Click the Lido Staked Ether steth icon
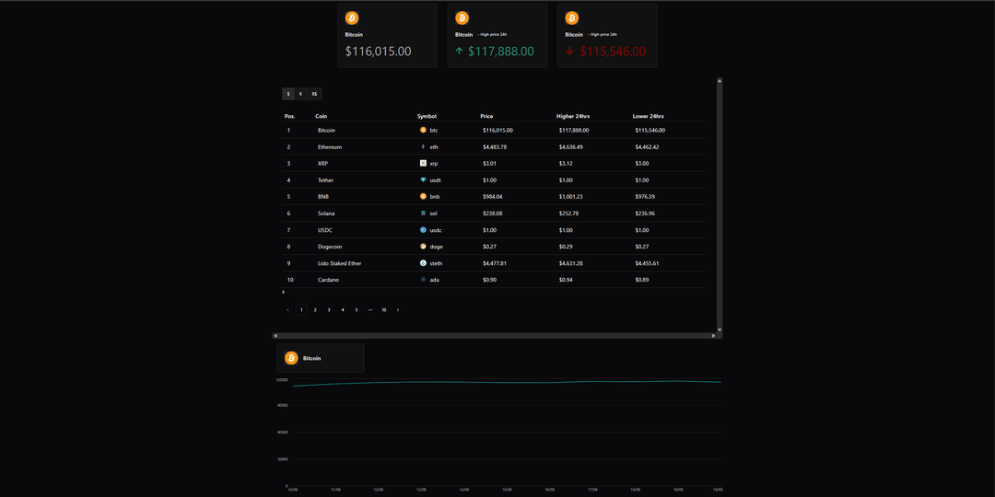This screenshot has width=995, height=497. [423, 263]
